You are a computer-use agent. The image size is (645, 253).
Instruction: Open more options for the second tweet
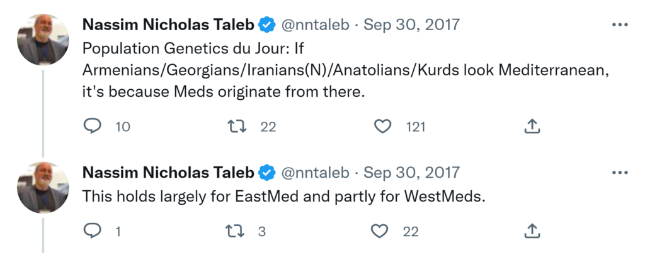click(620, 172)
